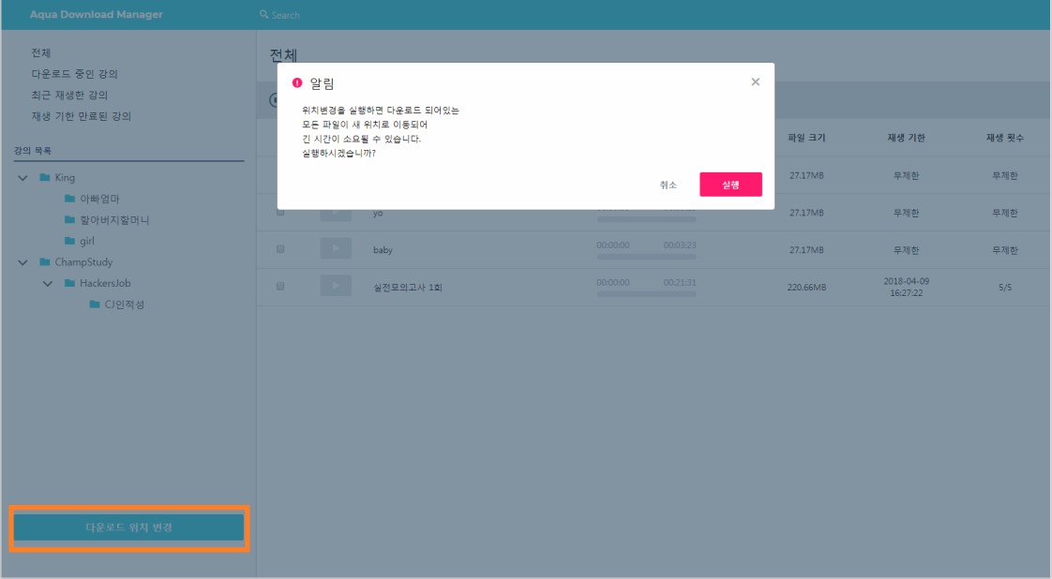Click the 전체 page heading
Viewport: 1052px width, 579px height.
coord(283,55)
